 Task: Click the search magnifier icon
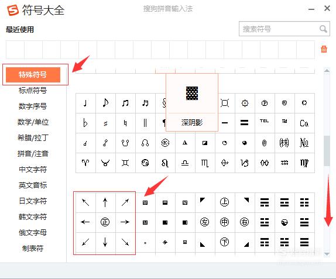(x=323, y=29)
